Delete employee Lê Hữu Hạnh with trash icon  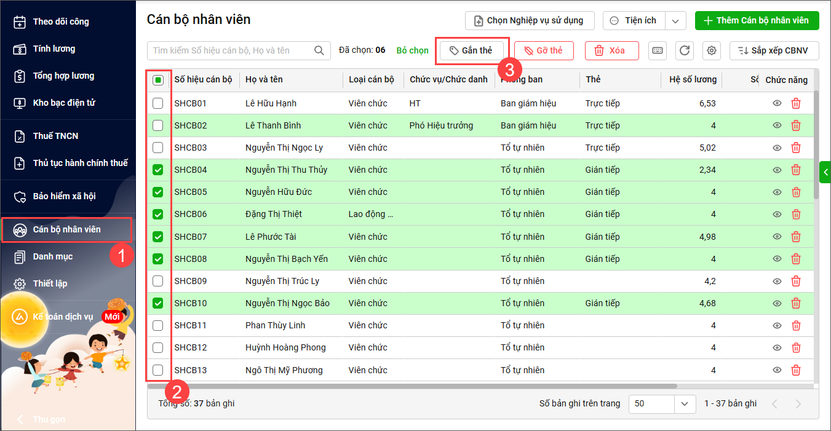pyautogui.click(x=795, y=103)
